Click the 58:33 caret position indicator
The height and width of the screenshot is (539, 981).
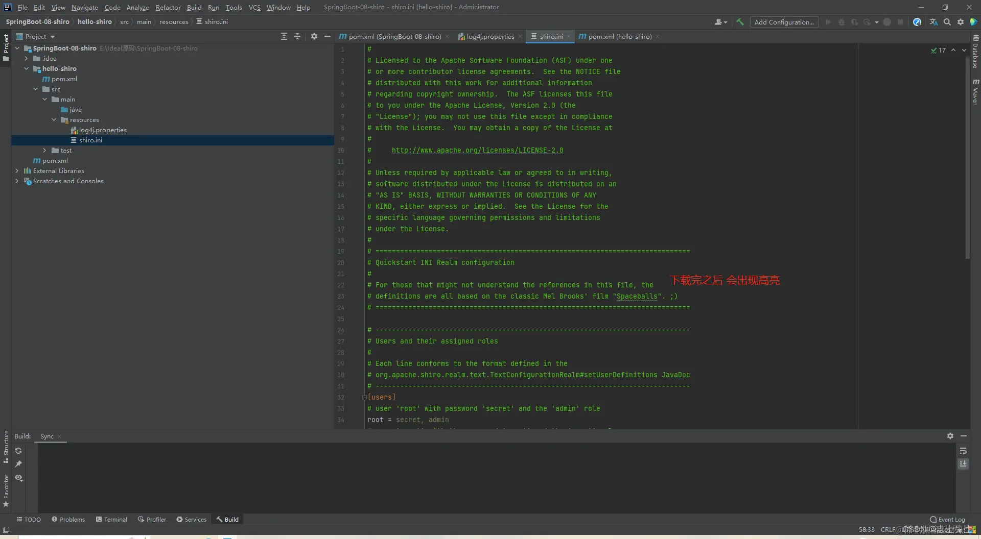point(867,530)
